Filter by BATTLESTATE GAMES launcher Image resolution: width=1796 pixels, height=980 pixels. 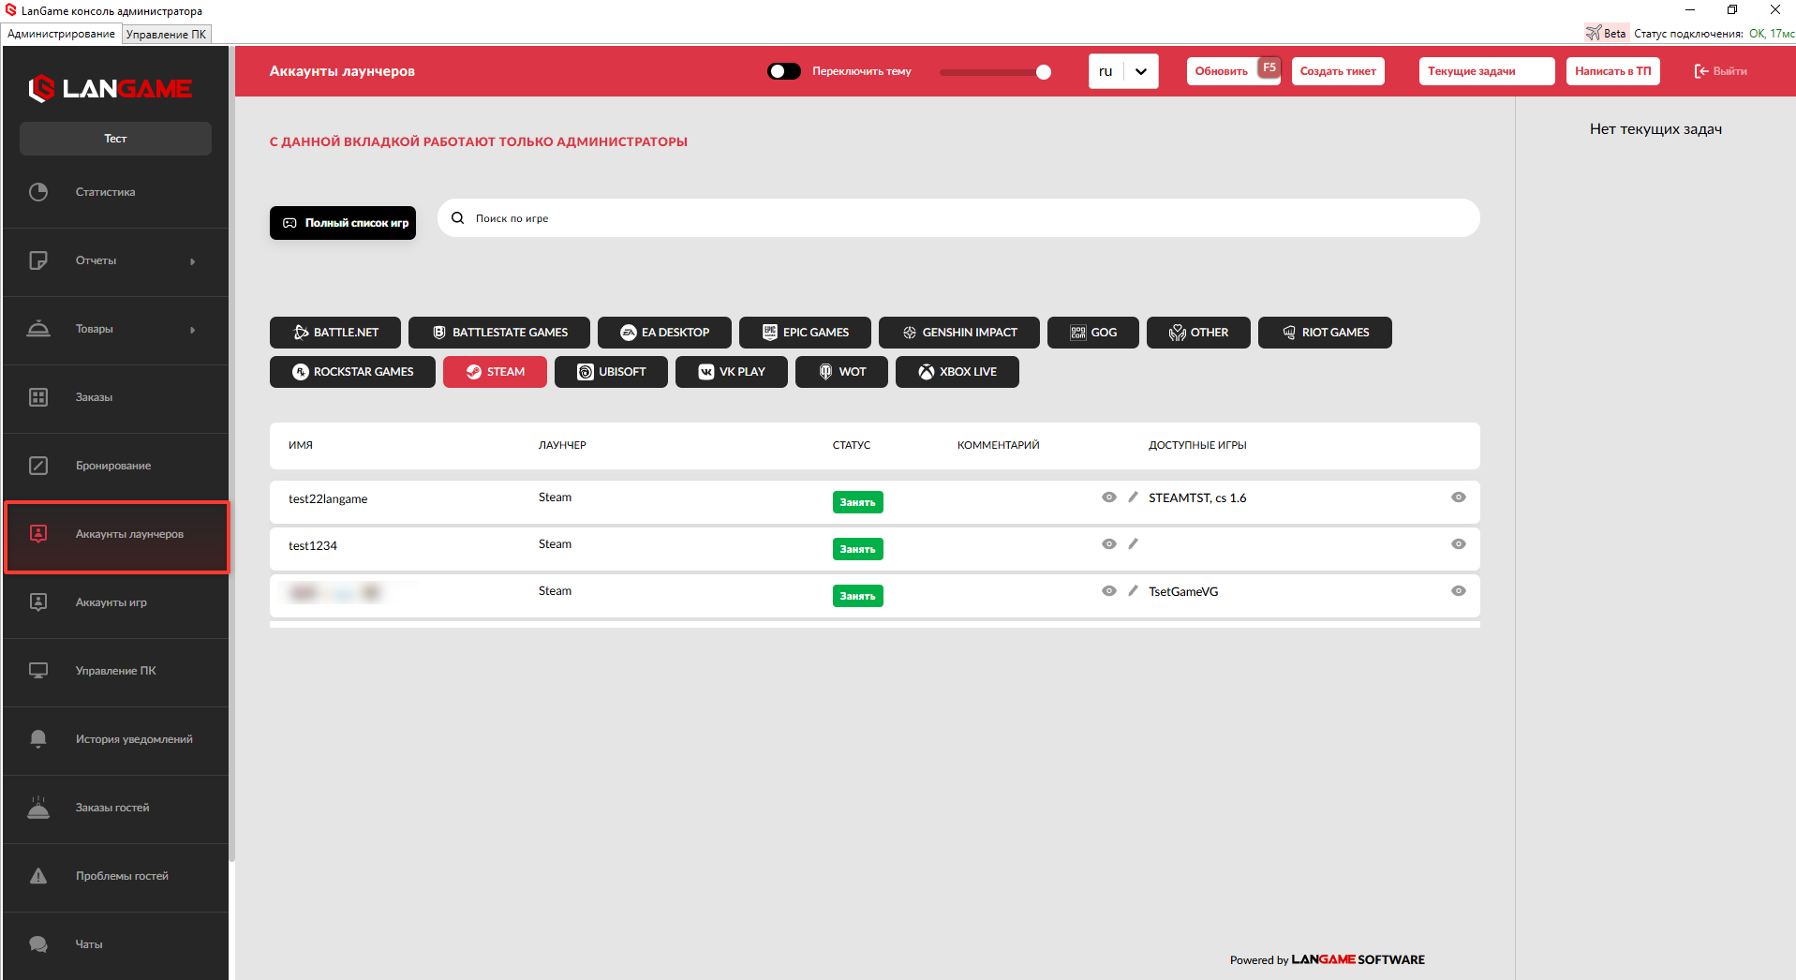[499, 333]
